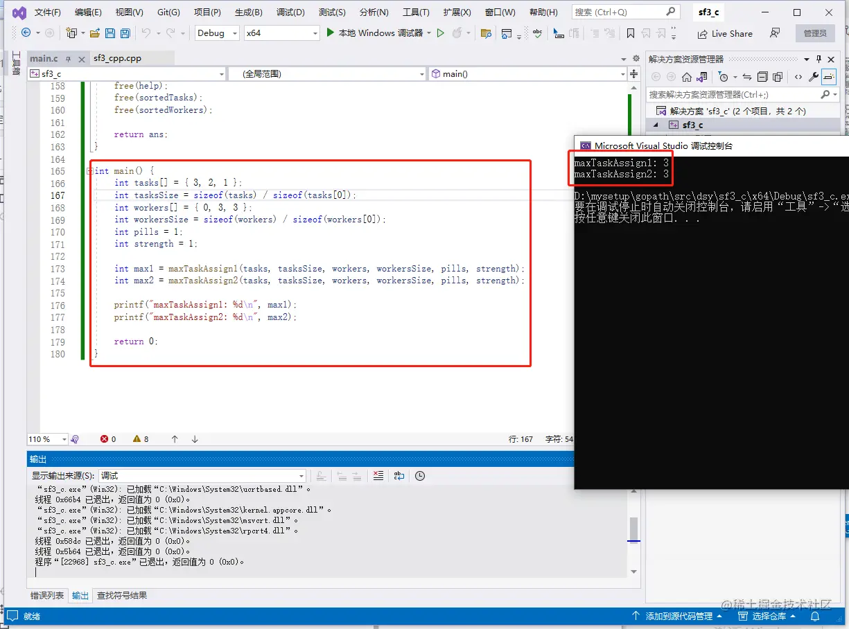
Task: Click the pin icon on main.c tab
Action: click(x=67, y=59)
